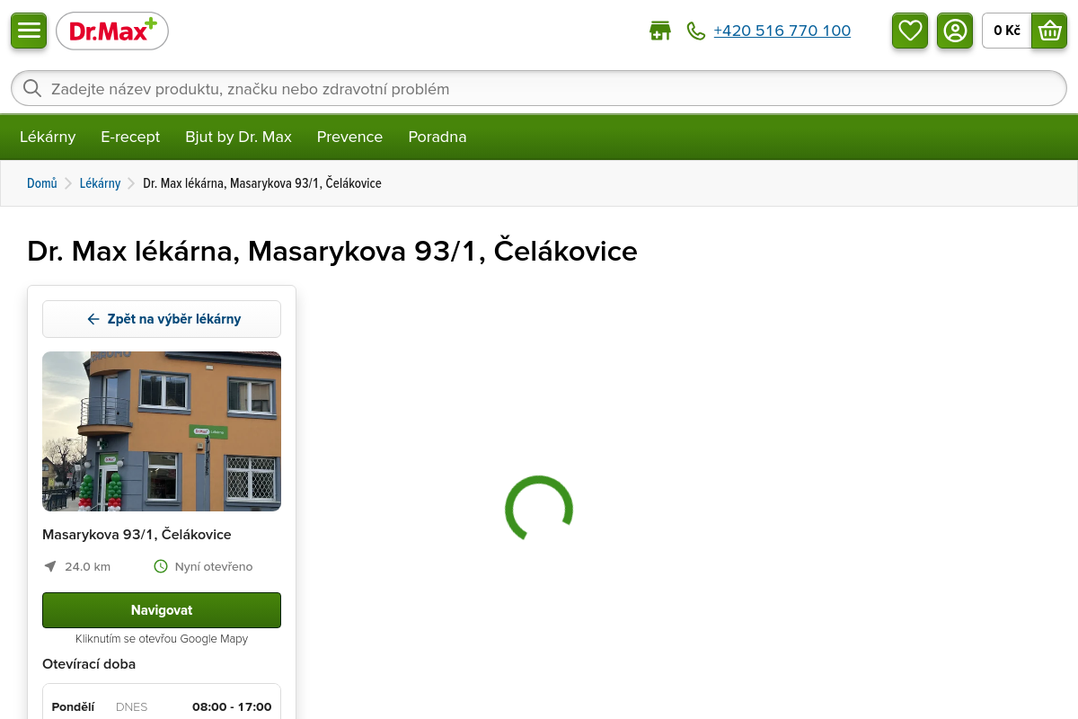Click the green phone handset icon
Image resolution: width=1078 pixels, height=719 pixels.
point(696,31)
